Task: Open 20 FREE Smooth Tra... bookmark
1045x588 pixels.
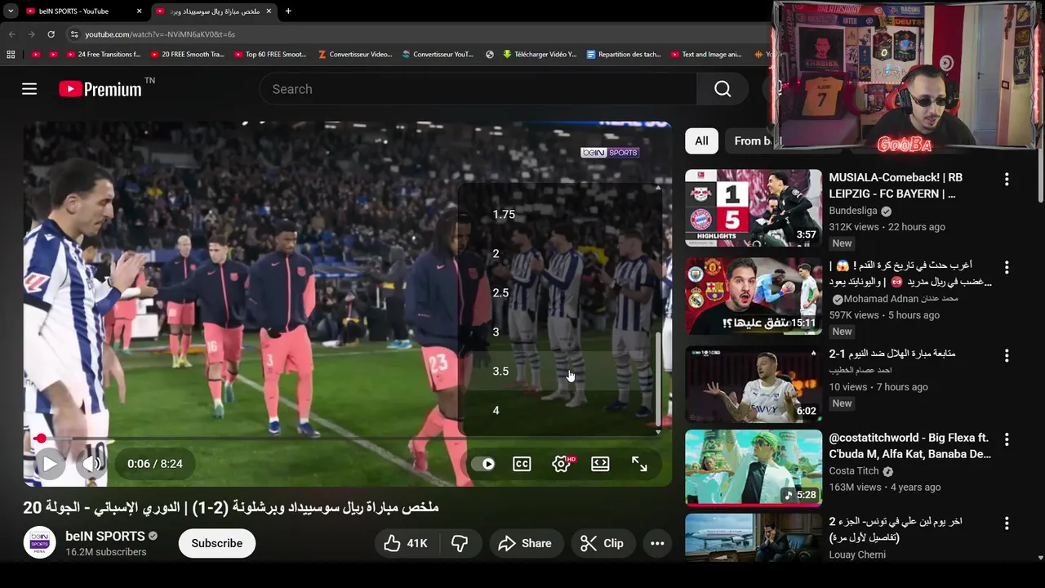Action: coord(187,55)
